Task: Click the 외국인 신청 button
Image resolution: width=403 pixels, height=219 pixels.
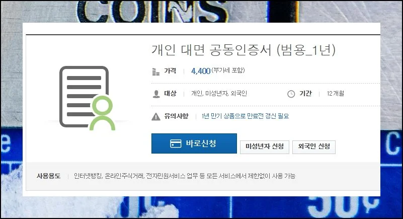Action: coord(314,147)
